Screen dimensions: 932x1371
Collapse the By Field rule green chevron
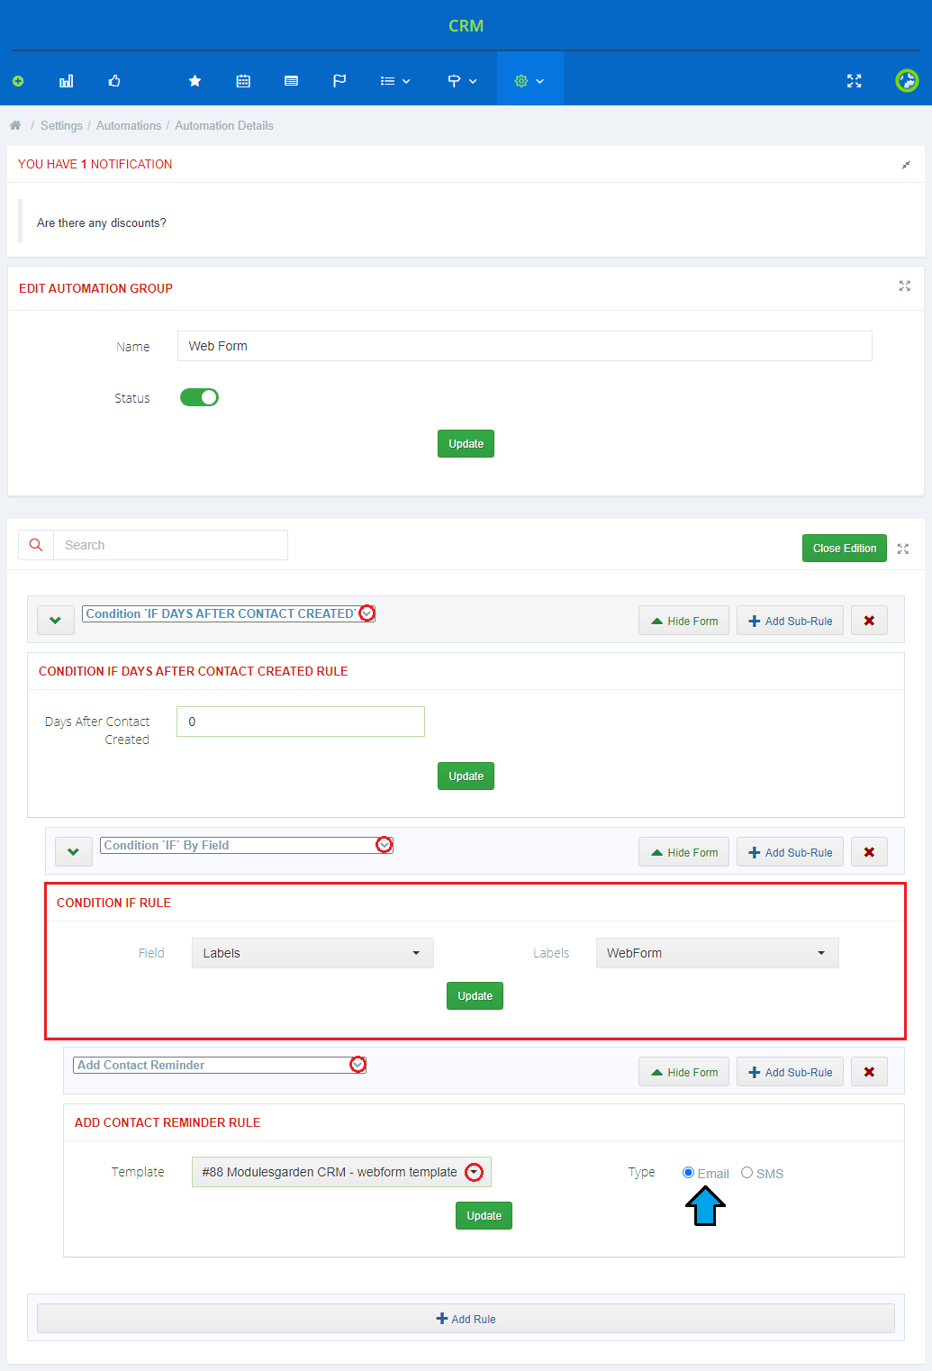74,852
